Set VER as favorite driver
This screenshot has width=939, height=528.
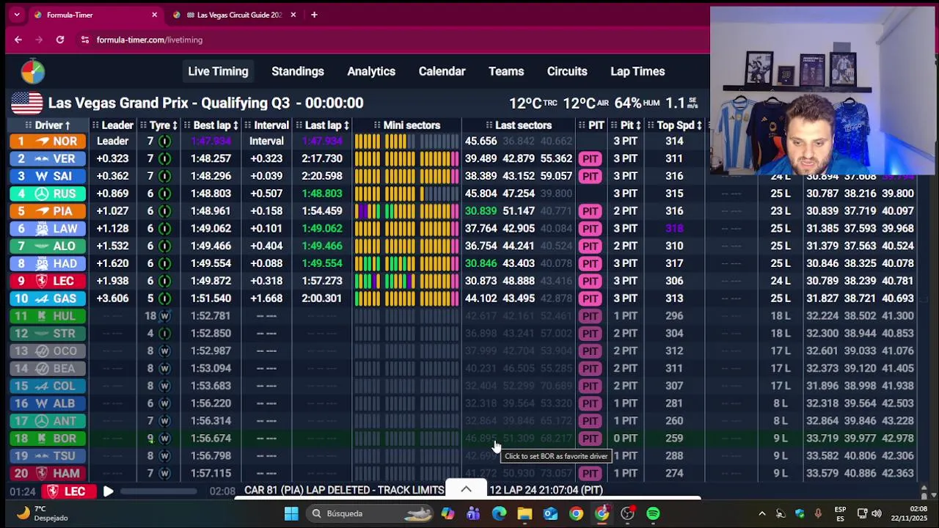(x=48, y=158)
